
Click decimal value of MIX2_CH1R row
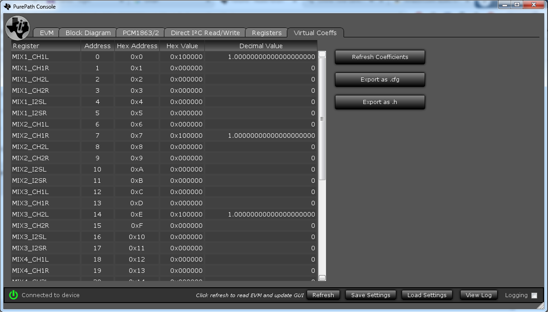point(272,136)
